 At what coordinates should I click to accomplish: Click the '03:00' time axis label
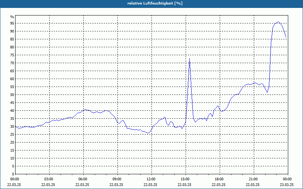[50, 179]
